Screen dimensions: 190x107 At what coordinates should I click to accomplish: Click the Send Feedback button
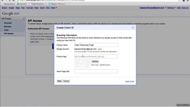[183, 105]
